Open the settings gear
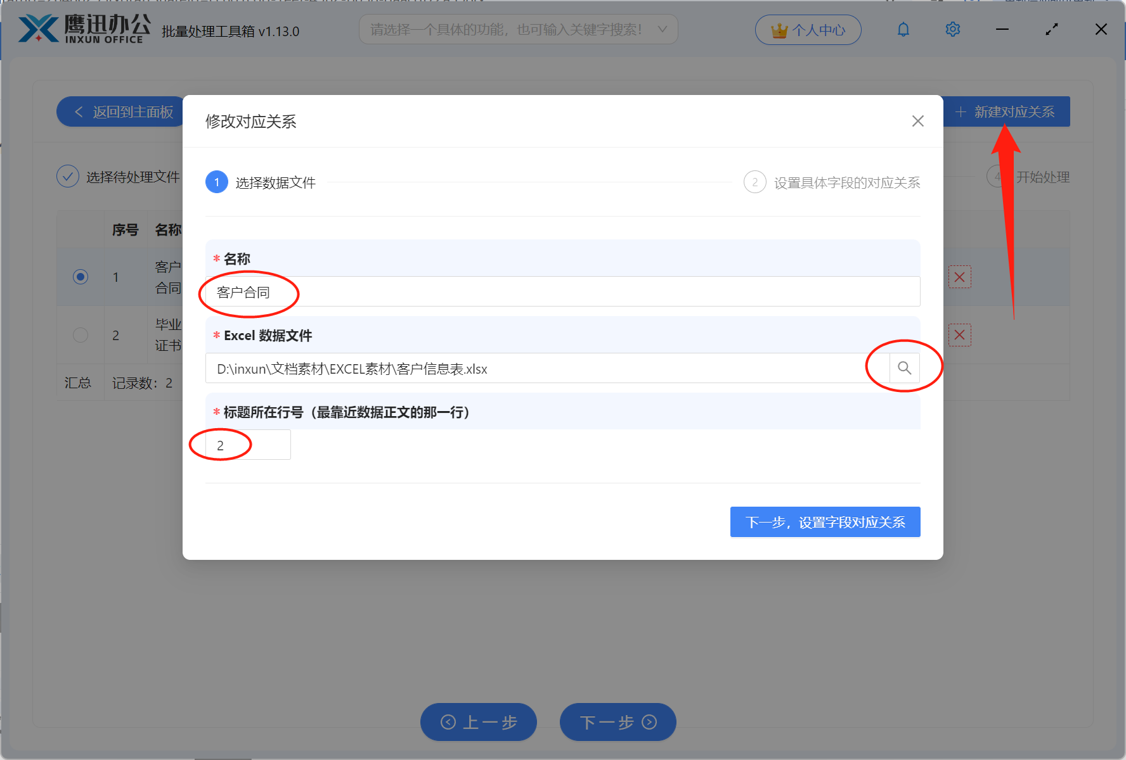The width and height of the screenshot is (1126, 760). coord(952,29)
